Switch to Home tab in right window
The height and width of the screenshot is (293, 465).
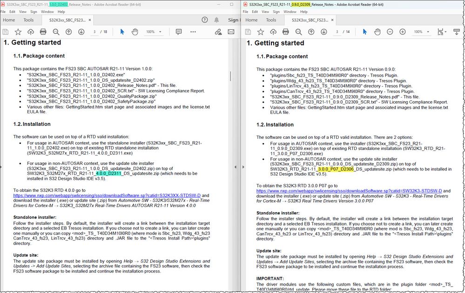pos(251,20)
